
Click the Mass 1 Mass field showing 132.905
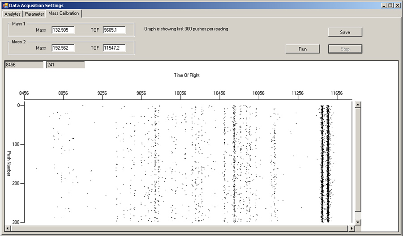point(62,30)
